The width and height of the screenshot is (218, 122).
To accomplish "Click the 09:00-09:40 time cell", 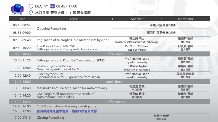I will pyautogui.click(x=22, y=40).
